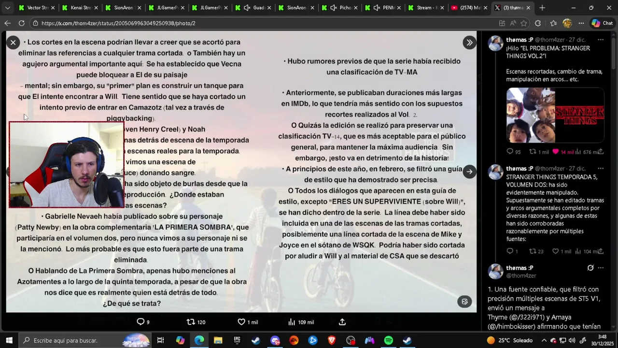Open Epic Games Launcher from the taskbar
This screenshot has width=618, height=348.
237,340
